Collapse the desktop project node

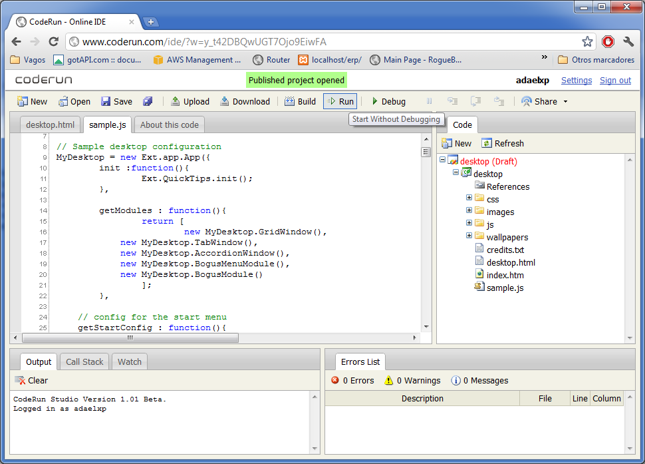[x=455, y=172]
